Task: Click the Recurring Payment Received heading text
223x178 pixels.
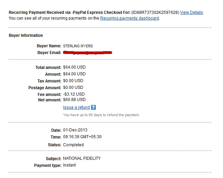Action: tap(69, 12)
